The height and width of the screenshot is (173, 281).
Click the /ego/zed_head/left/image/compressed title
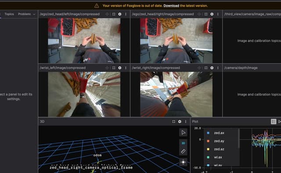[x=70, y=14]
